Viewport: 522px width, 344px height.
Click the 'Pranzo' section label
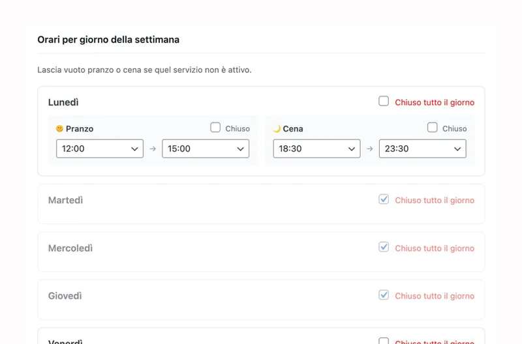click(80, 129)
